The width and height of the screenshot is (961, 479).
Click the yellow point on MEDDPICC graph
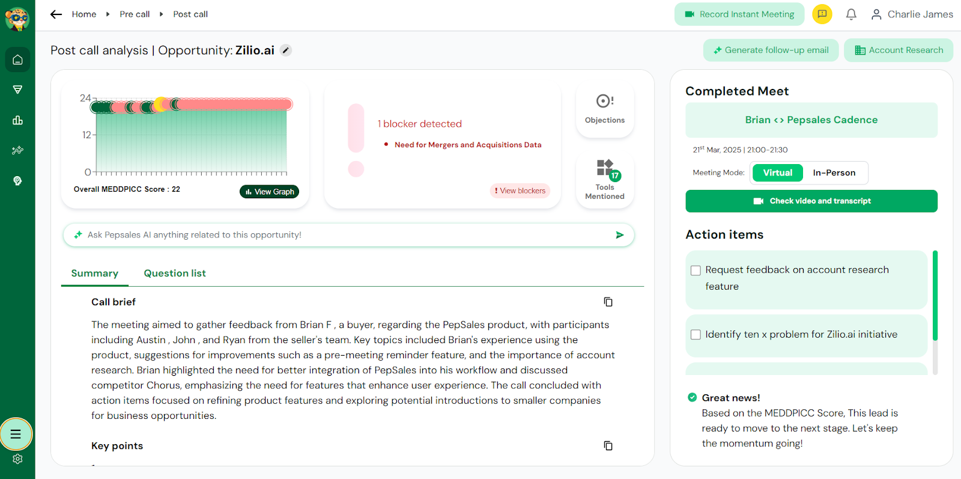point(160,105)
